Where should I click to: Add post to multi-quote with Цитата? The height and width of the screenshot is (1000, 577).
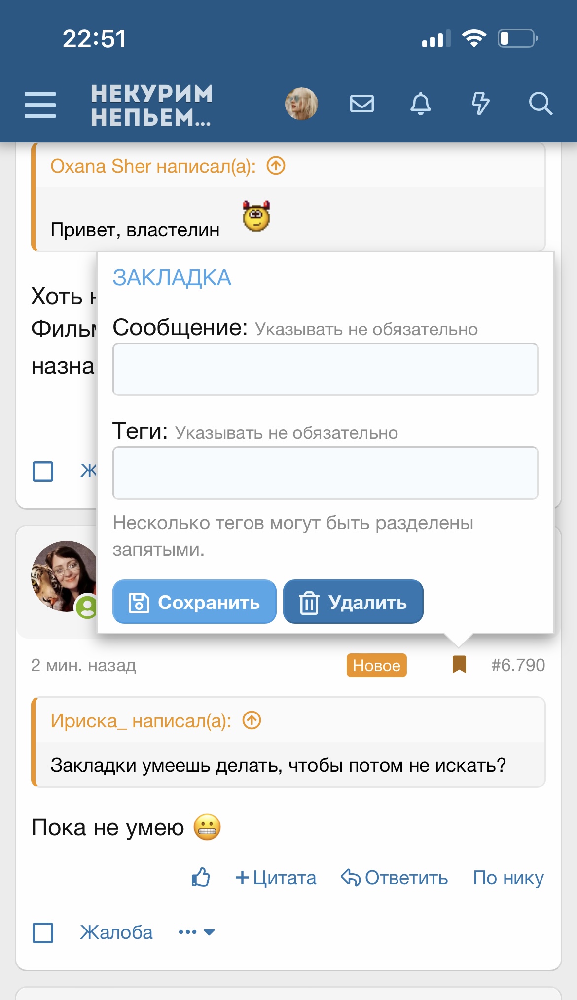click(x=276, y=878)
